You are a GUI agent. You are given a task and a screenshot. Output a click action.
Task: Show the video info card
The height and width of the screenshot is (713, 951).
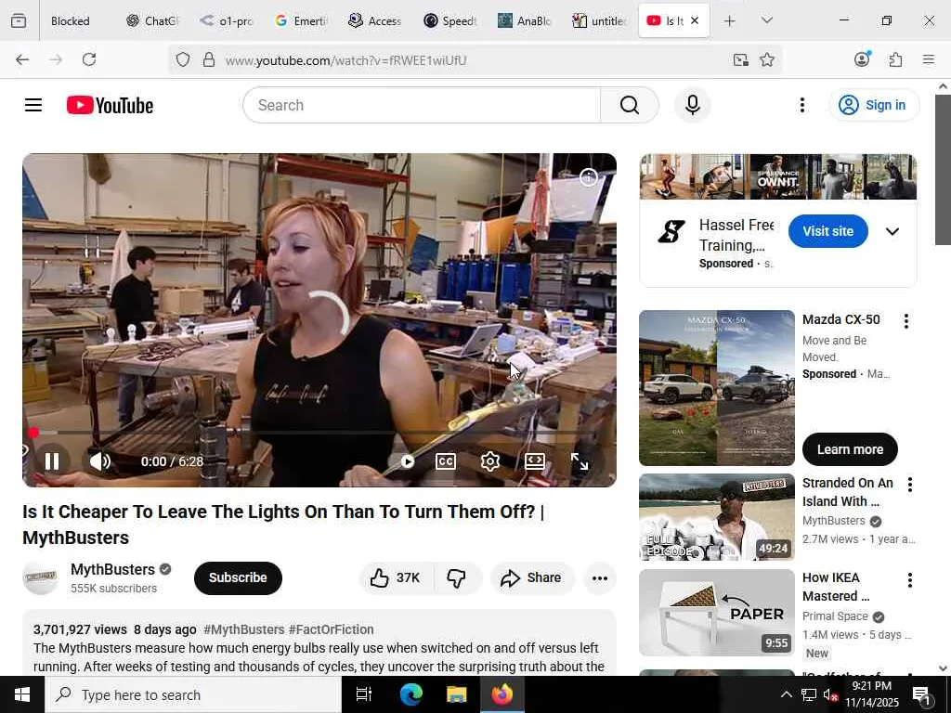point(588,177)
